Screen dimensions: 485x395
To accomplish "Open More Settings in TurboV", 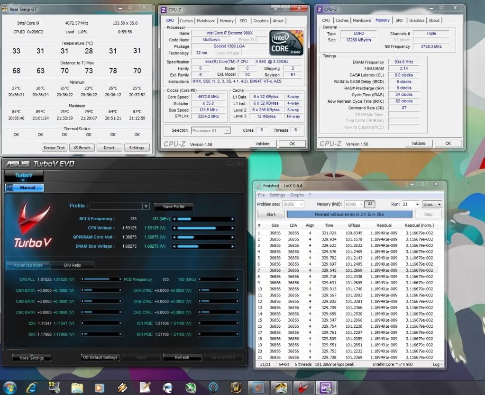I will (32, 358).
